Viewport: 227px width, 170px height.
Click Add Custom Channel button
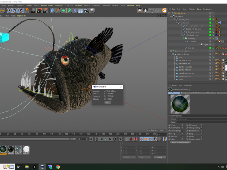181,142
